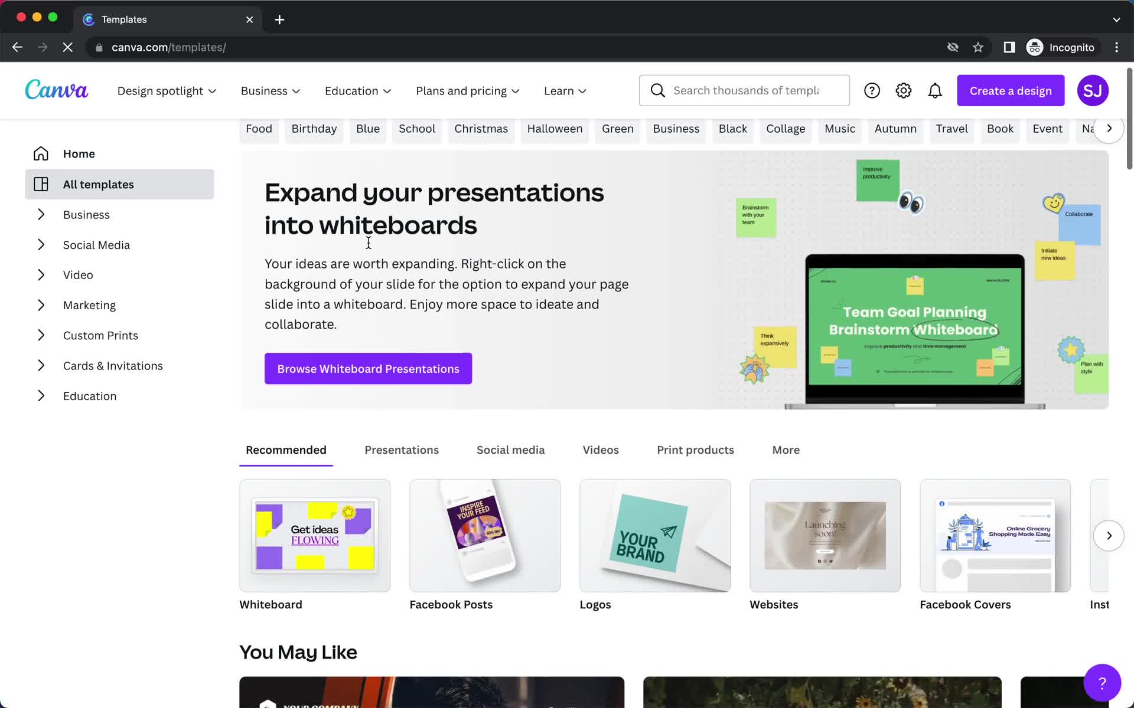Click the browser bookmark star icon
The image size is (1134, 708).
point(977,47)
